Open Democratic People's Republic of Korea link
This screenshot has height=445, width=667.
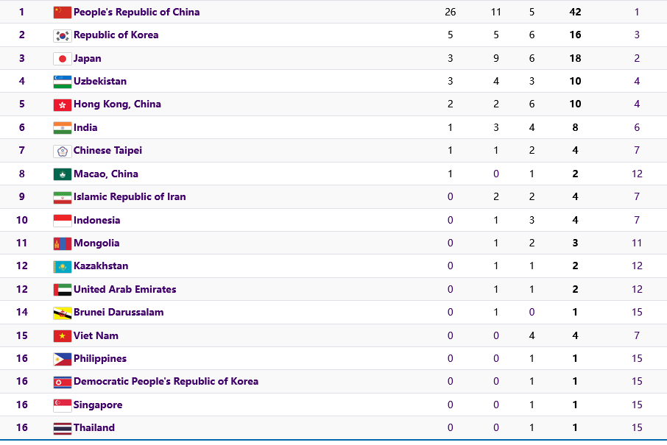coord(166,381)
